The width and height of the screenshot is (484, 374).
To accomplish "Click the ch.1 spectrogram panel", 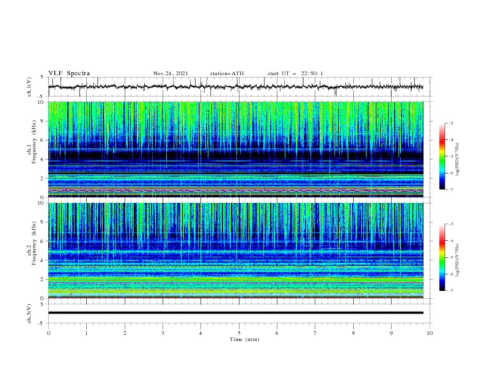I will (236, 149).
